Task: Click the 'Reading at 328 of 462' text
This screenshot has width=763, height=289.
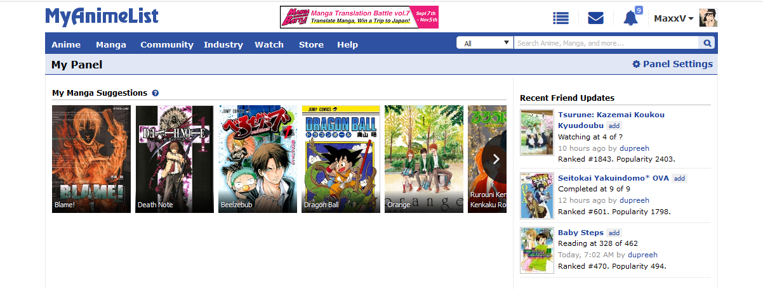Action: tap(598, 243)
